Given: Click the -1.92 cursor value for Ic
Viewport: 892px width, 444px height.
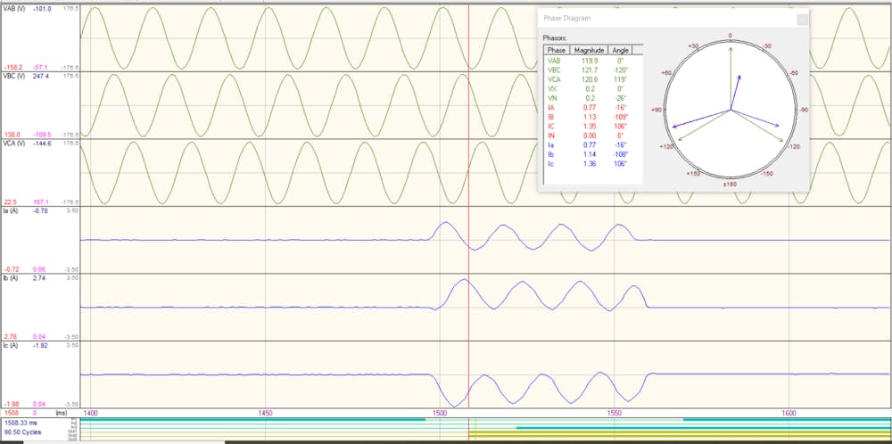Looking at the screenshot, I should pos(40,345).
